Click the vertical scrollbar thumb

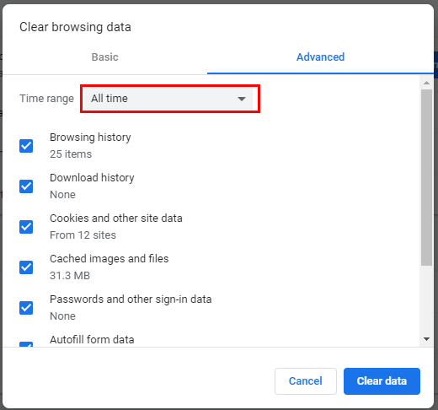pos(426,177)
